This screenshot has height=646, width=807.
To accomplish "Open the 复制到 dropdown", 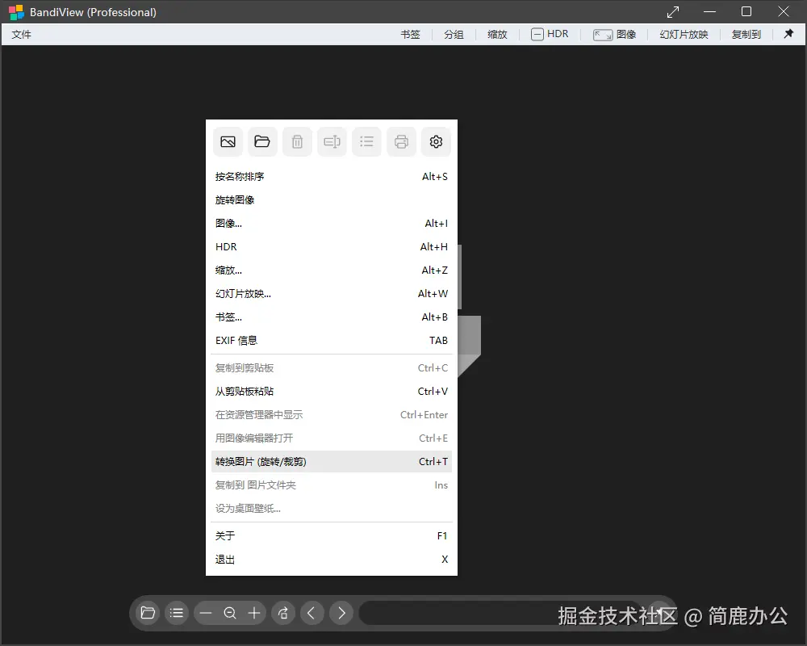I will [x=745, y=34].
